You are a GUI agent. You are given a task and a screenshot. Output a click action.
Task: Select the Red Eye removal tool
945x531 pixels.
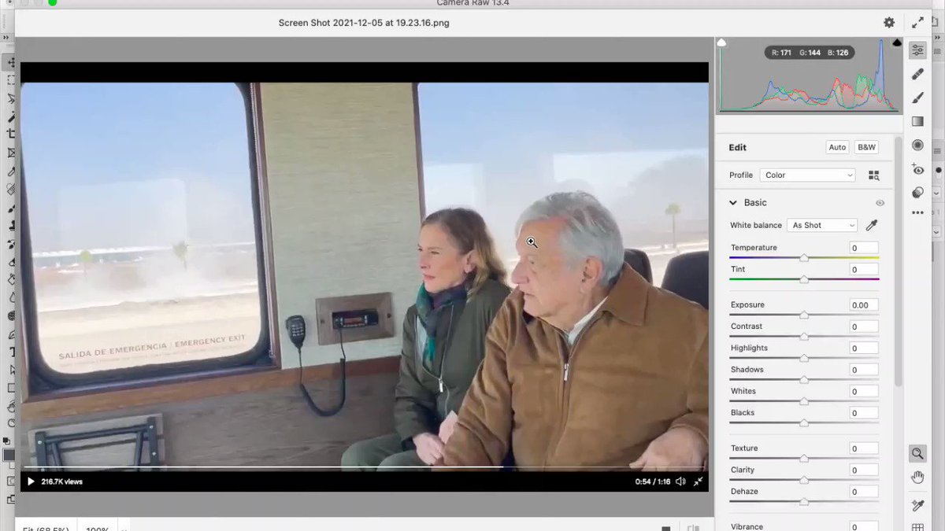coord(917,169)
